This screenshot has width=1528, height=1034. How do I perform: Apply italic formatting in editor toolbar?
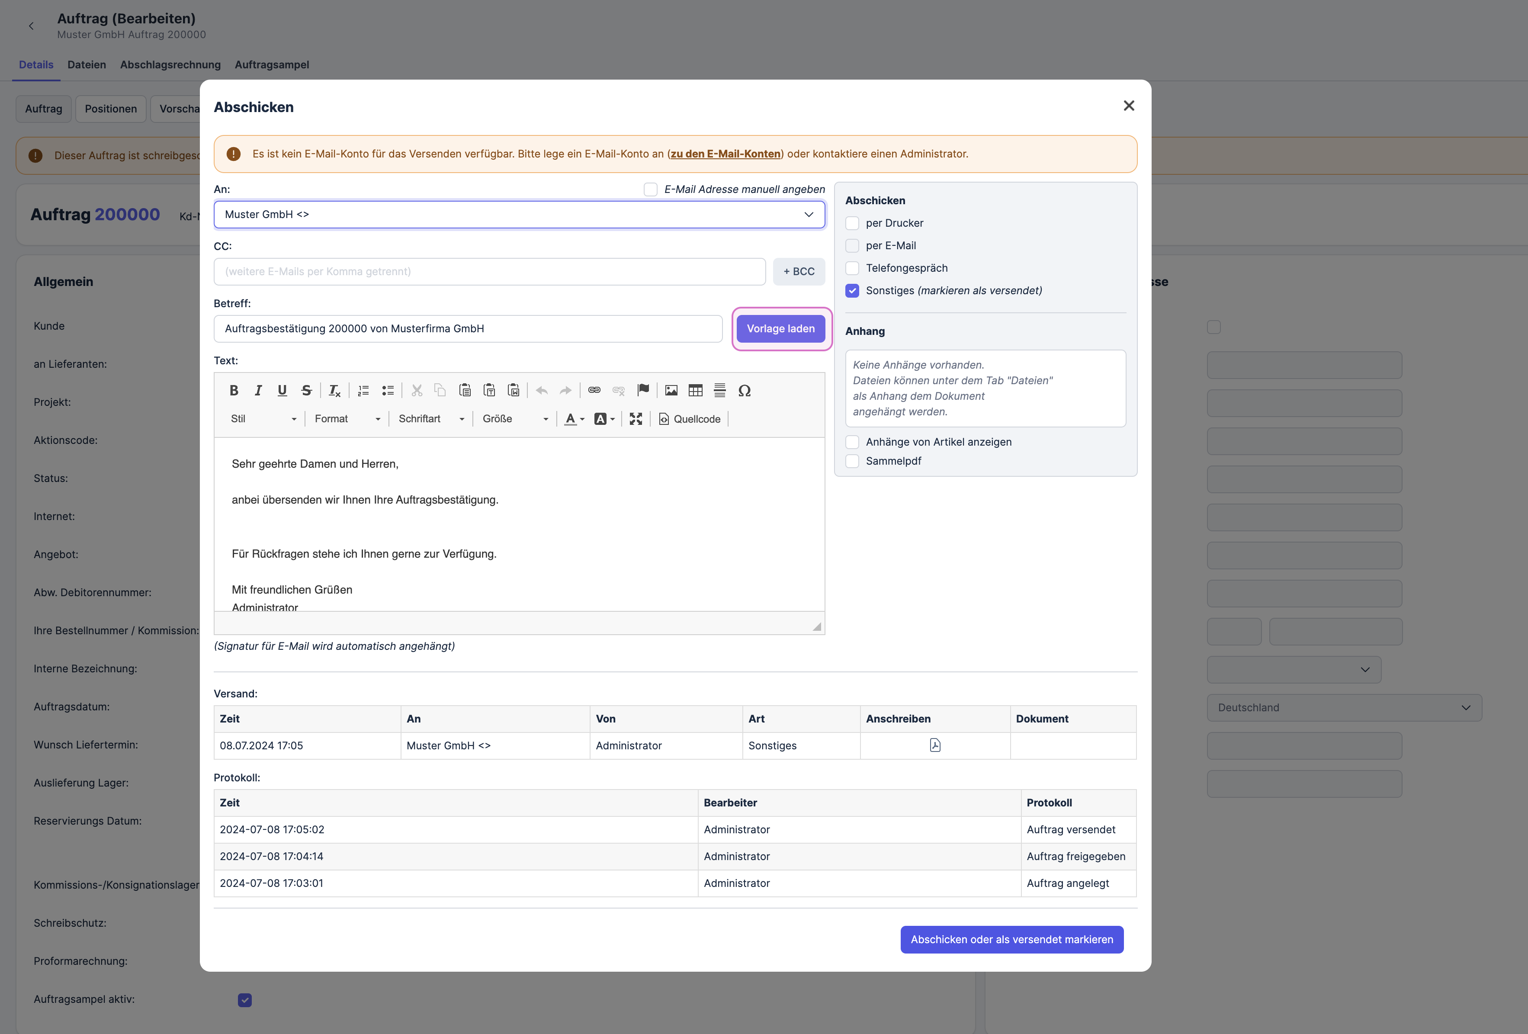(258, 391)
